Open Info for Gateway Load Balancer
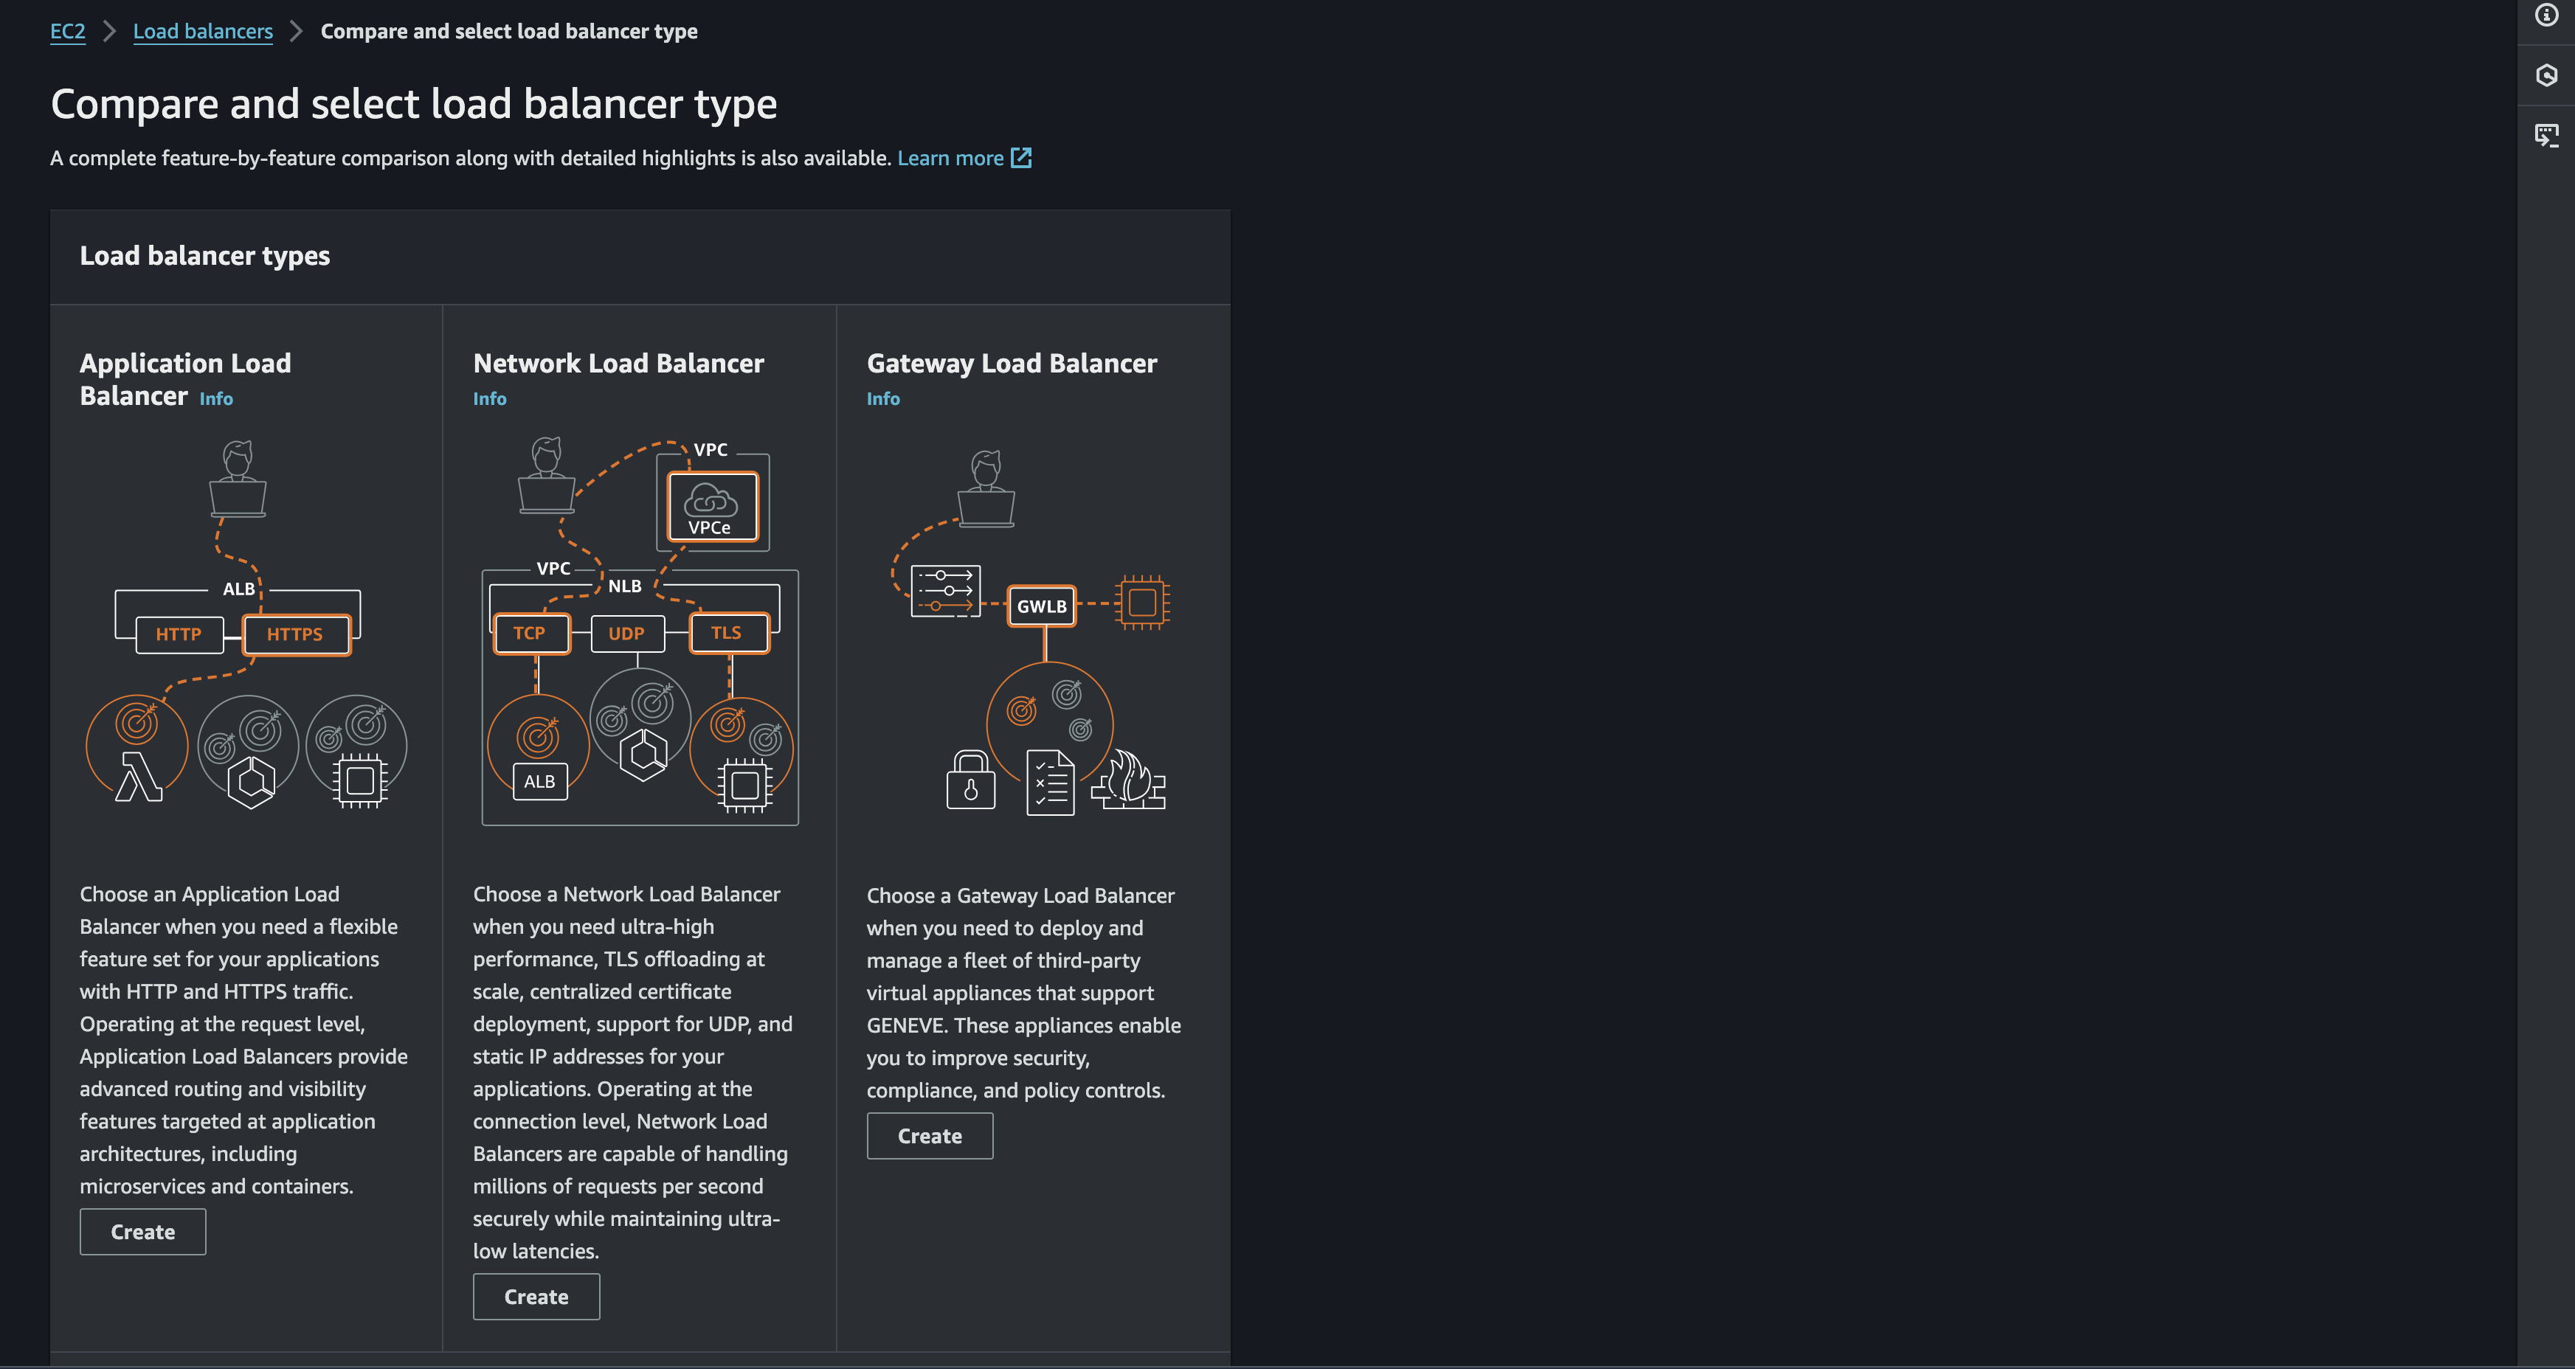 [x=884, y=399]
